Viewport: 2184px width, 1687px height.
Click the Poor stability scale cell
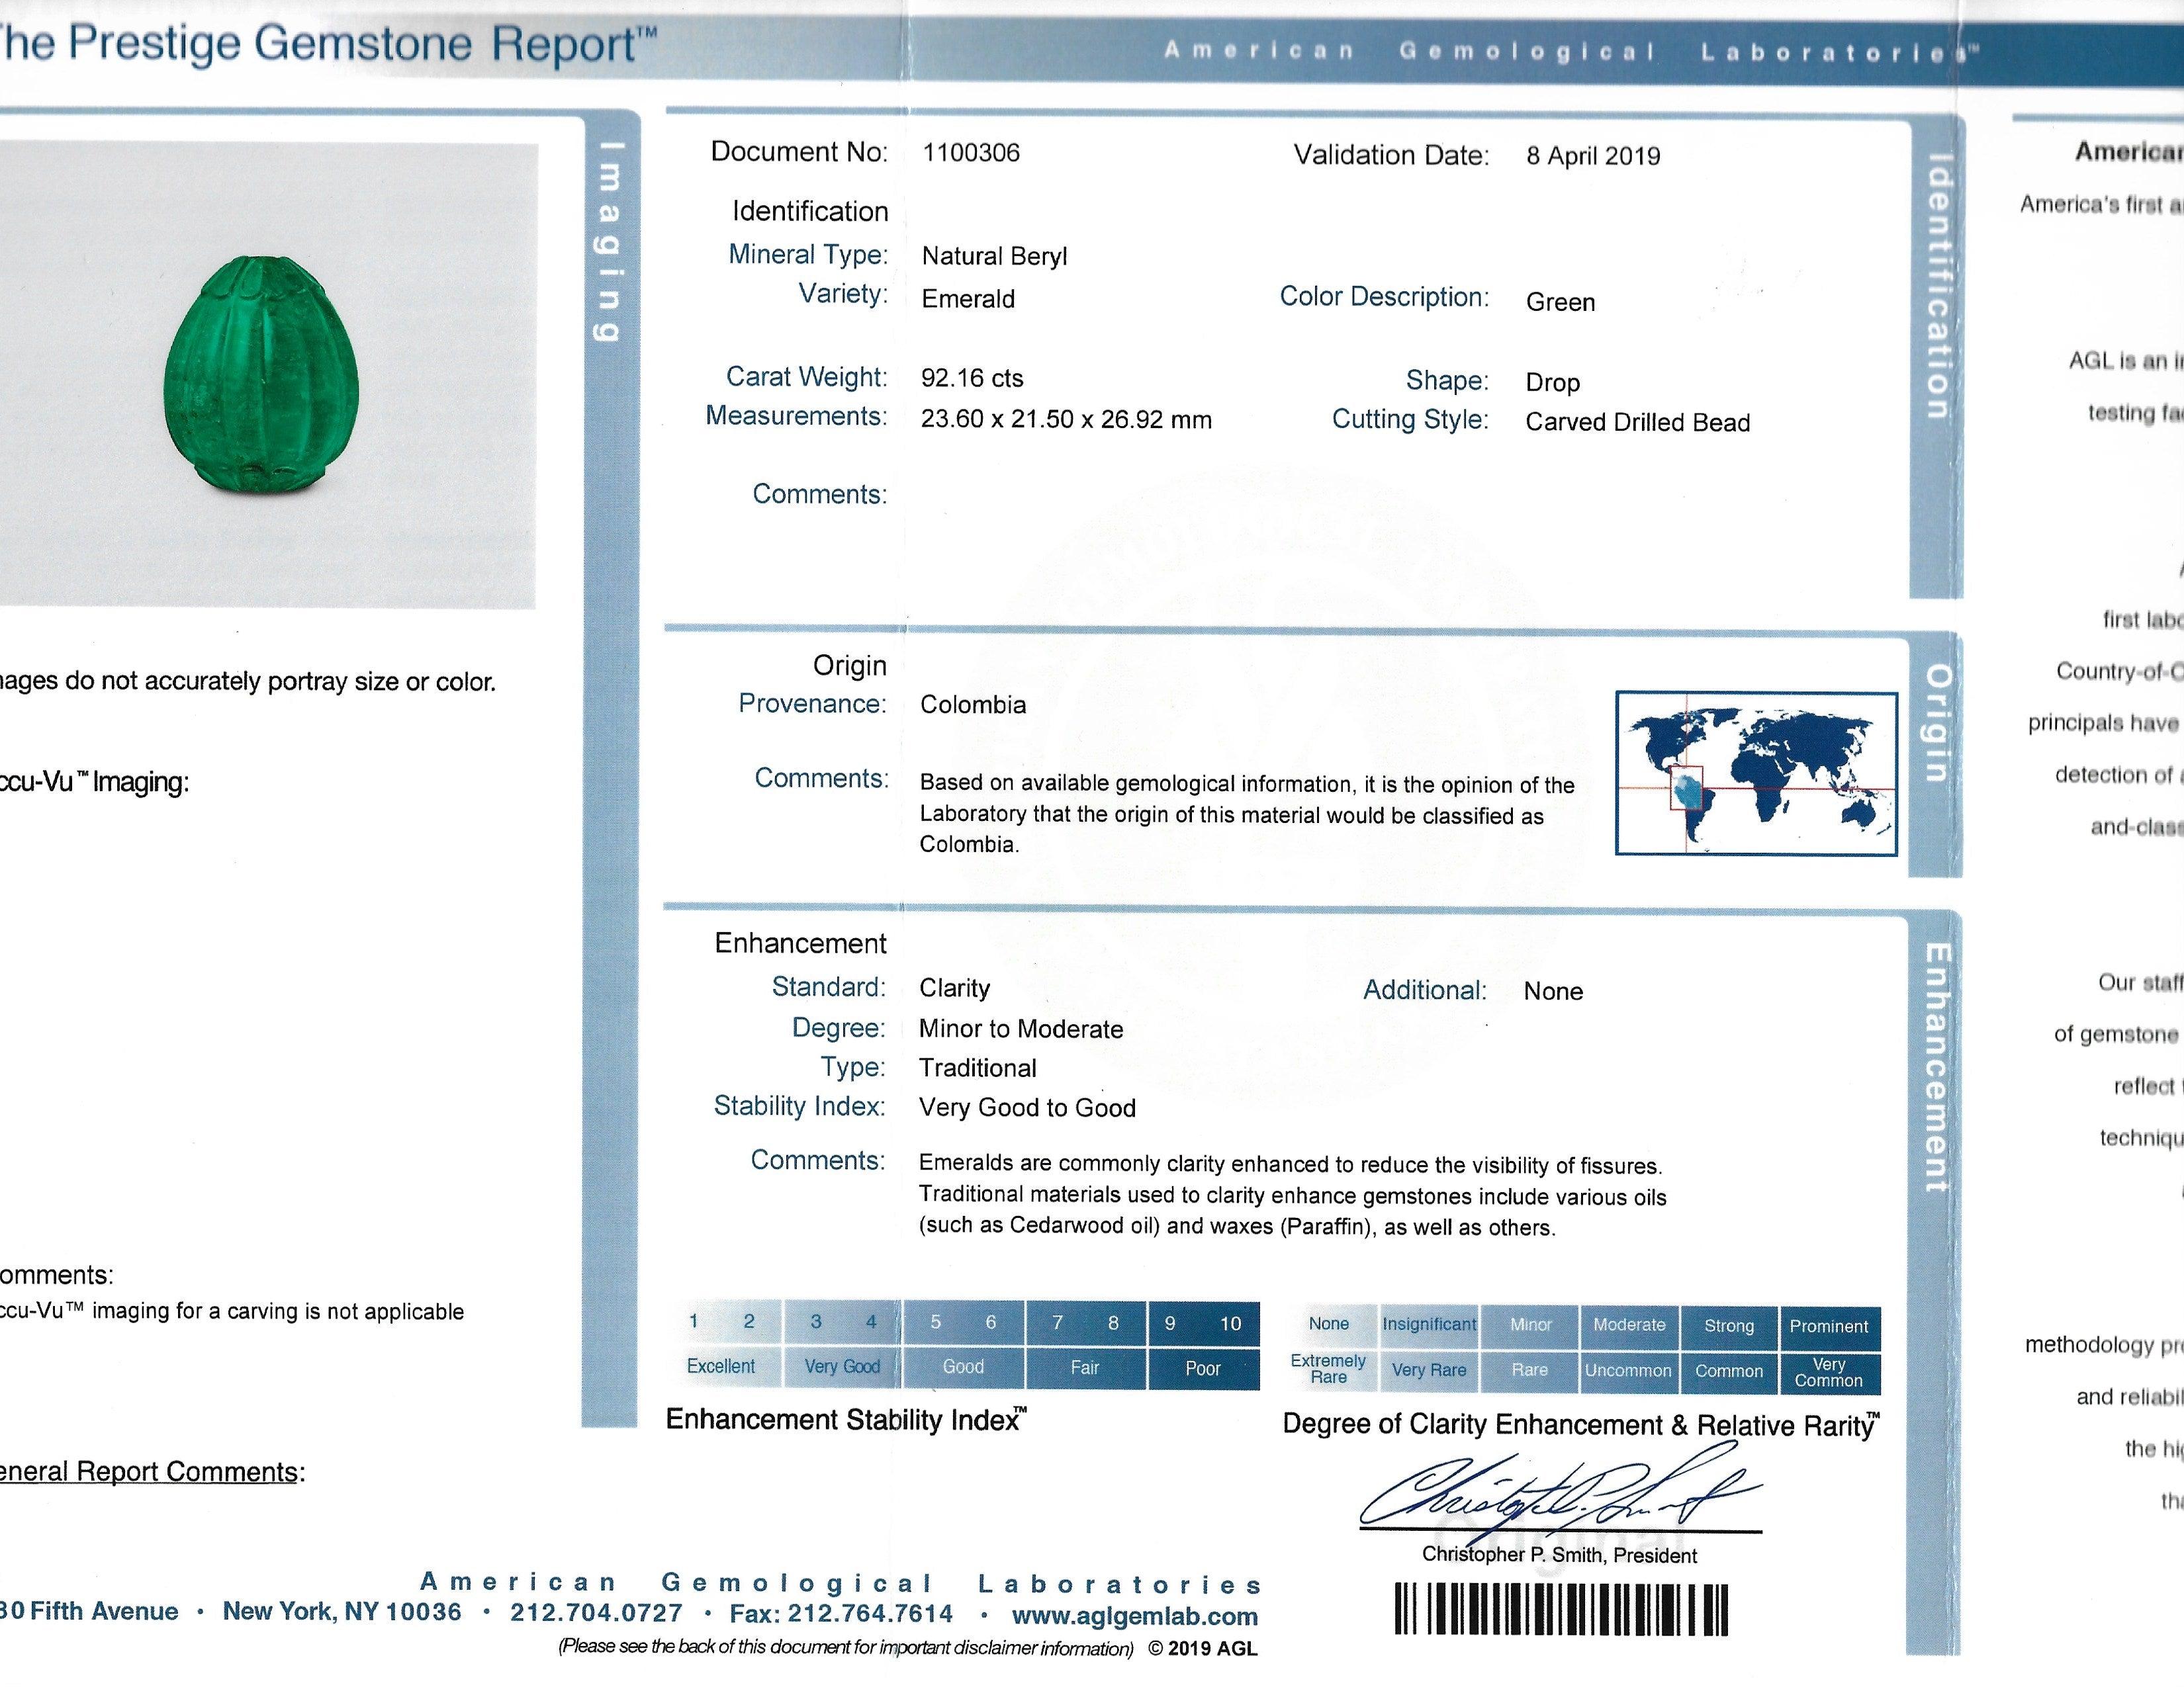coord(1202,1368)
